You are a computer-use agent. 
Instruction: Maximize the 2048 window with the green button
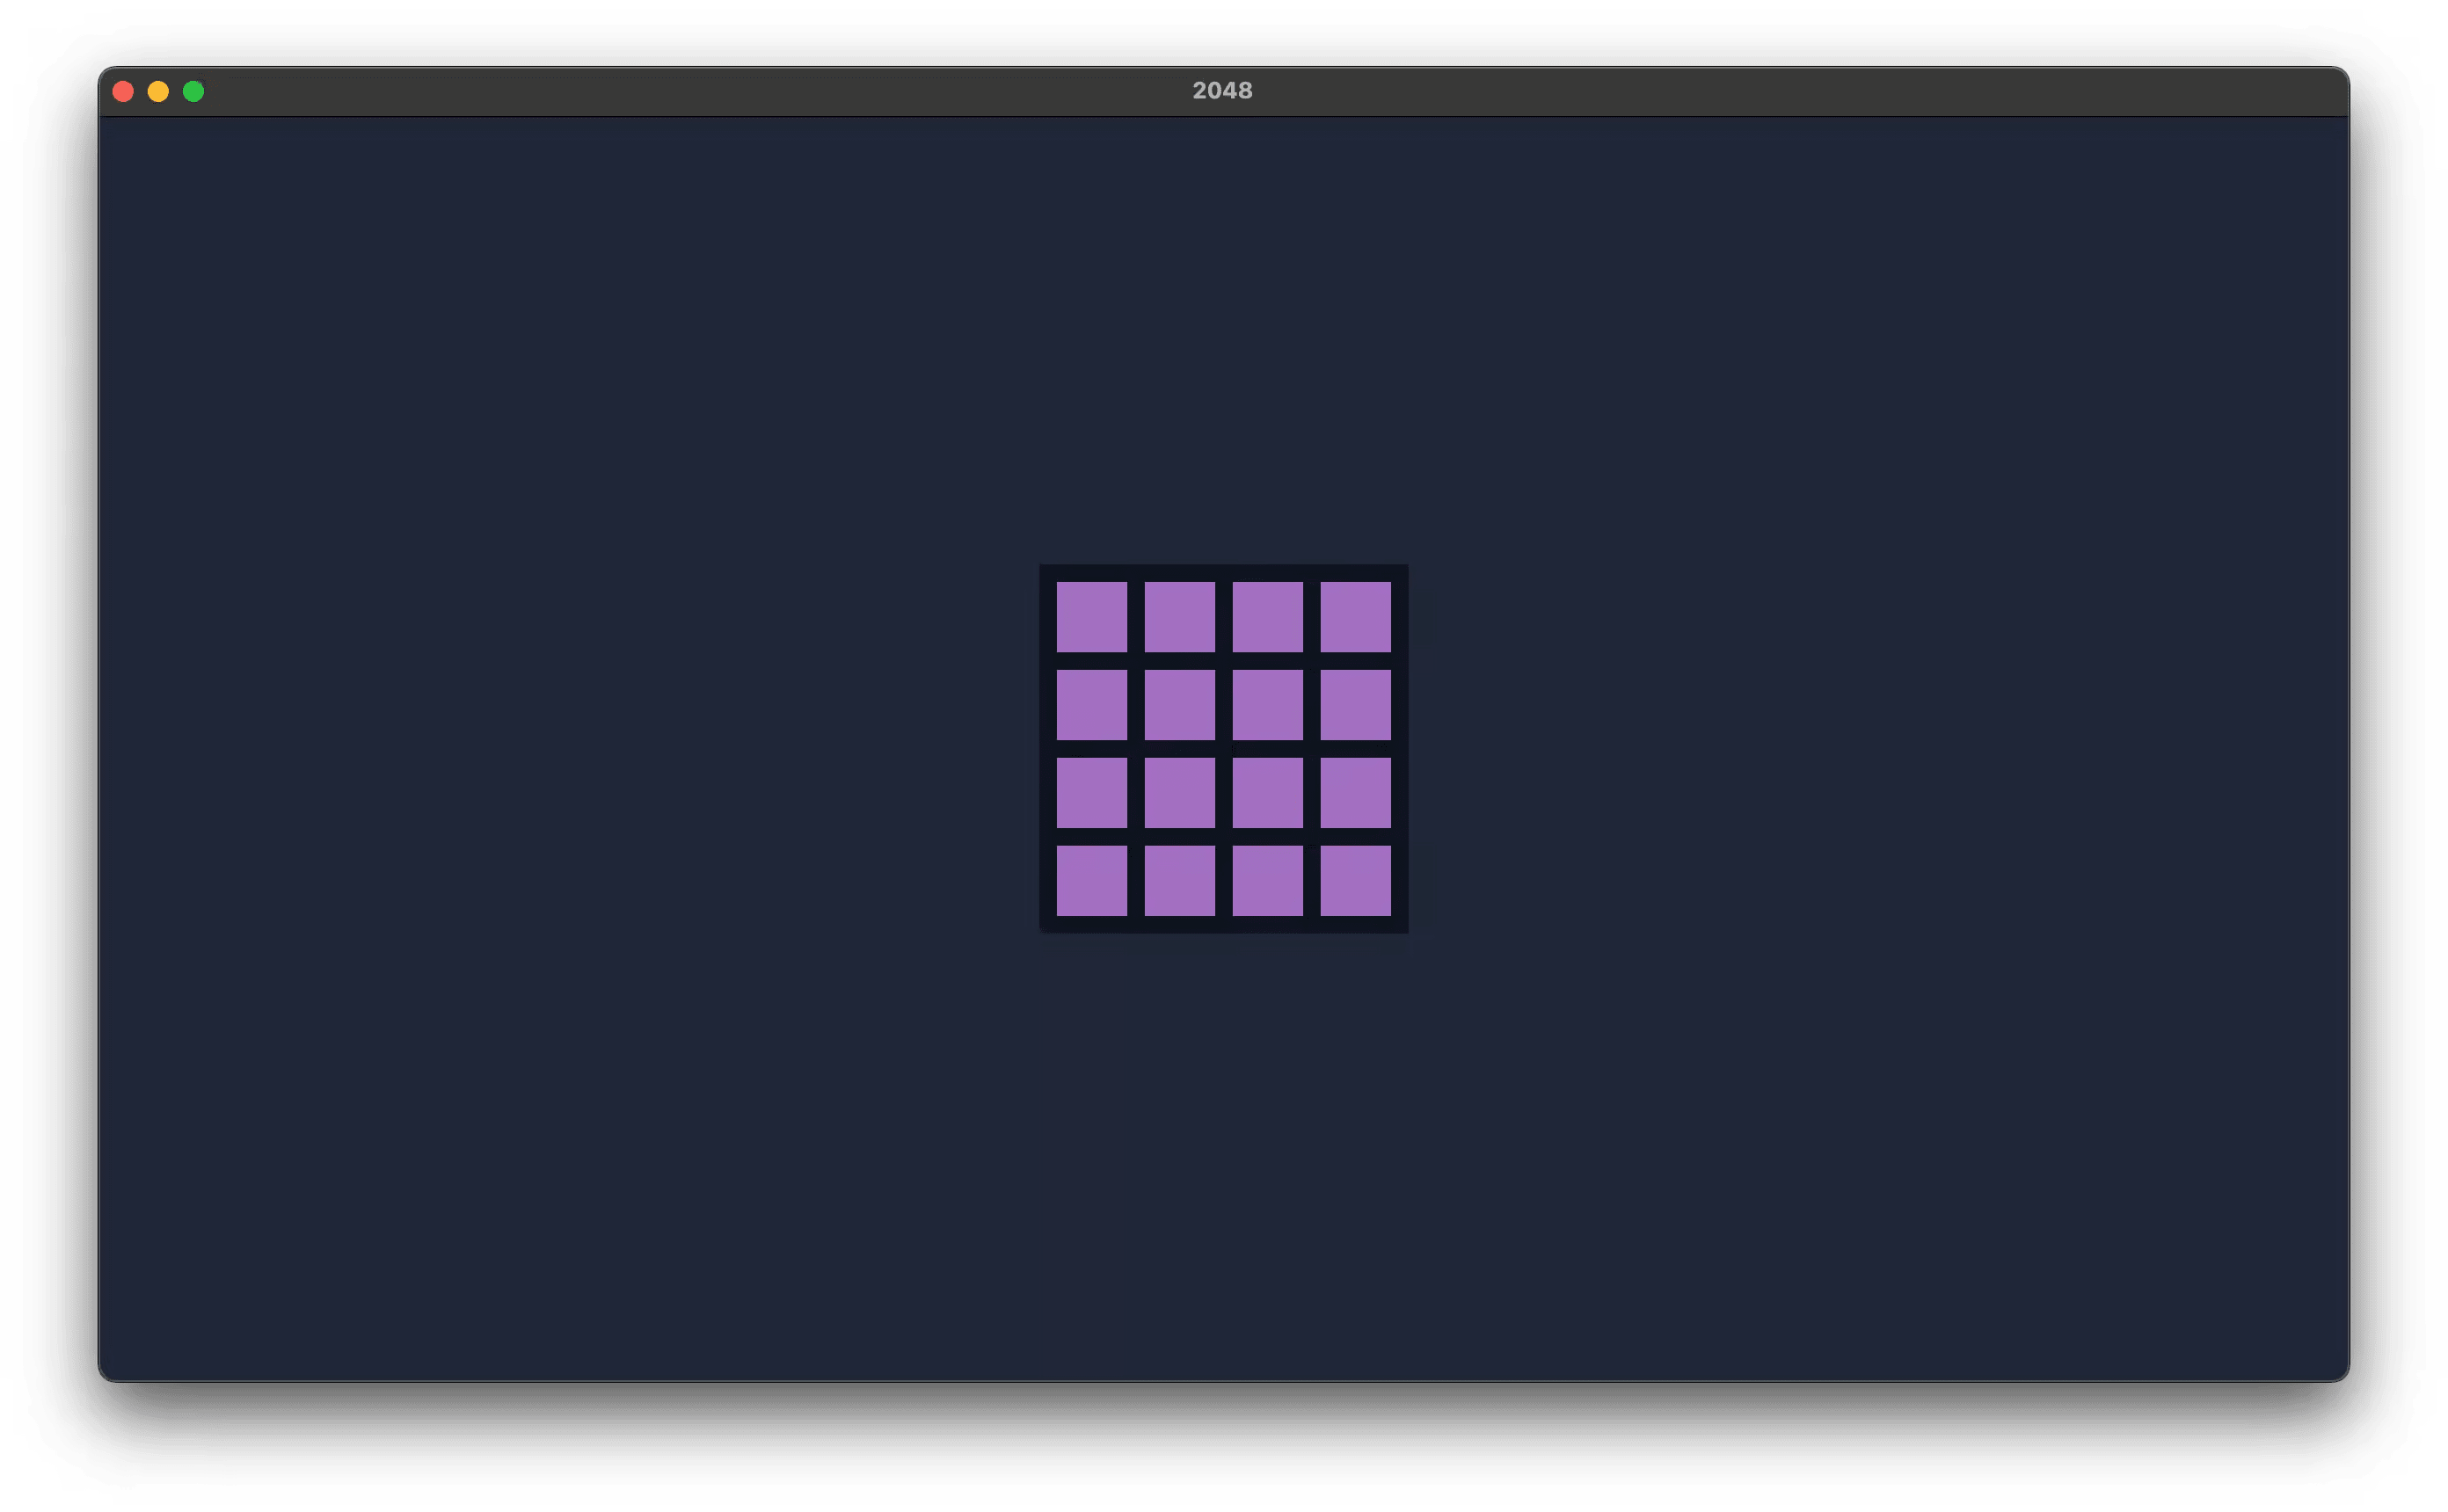click(194, 92)
